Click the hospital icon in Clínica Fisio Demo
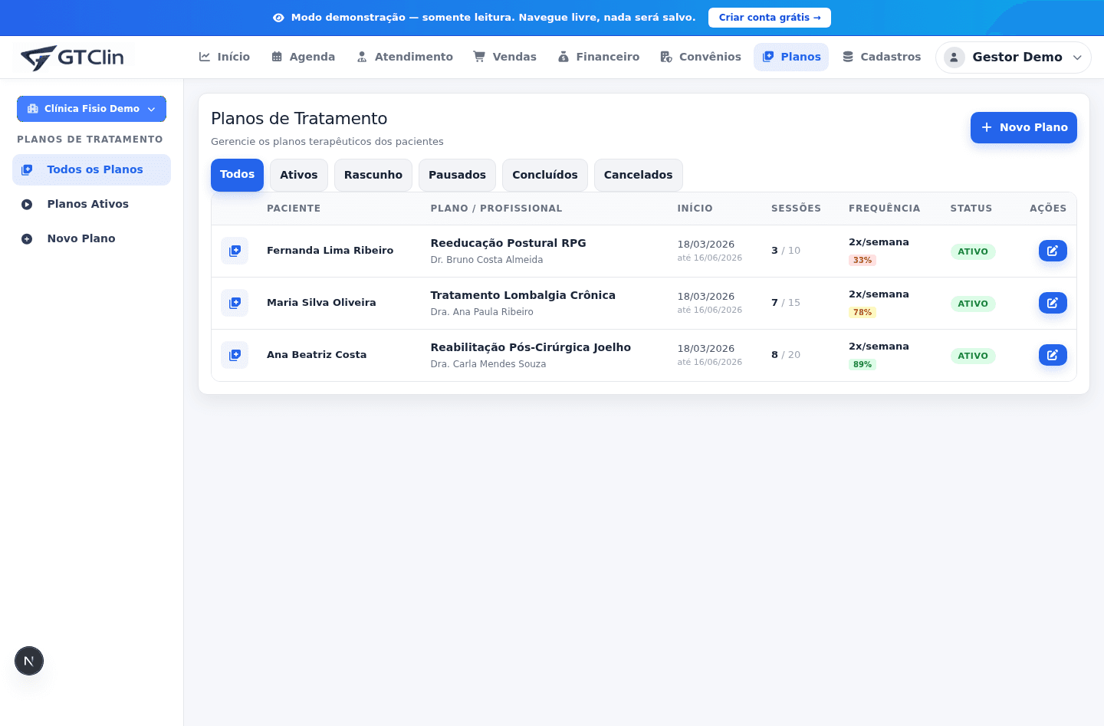 click(x=33, y=109)
